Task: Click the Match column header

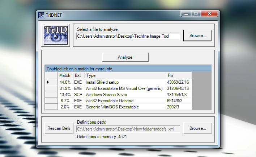Action: coord(65,75)
